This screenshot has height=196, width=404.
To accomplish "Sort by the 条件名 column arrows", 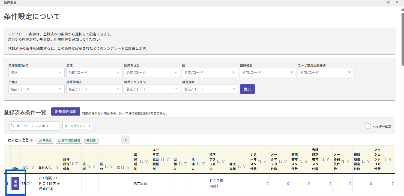I will pyautogui.click(x=50, y=167).
